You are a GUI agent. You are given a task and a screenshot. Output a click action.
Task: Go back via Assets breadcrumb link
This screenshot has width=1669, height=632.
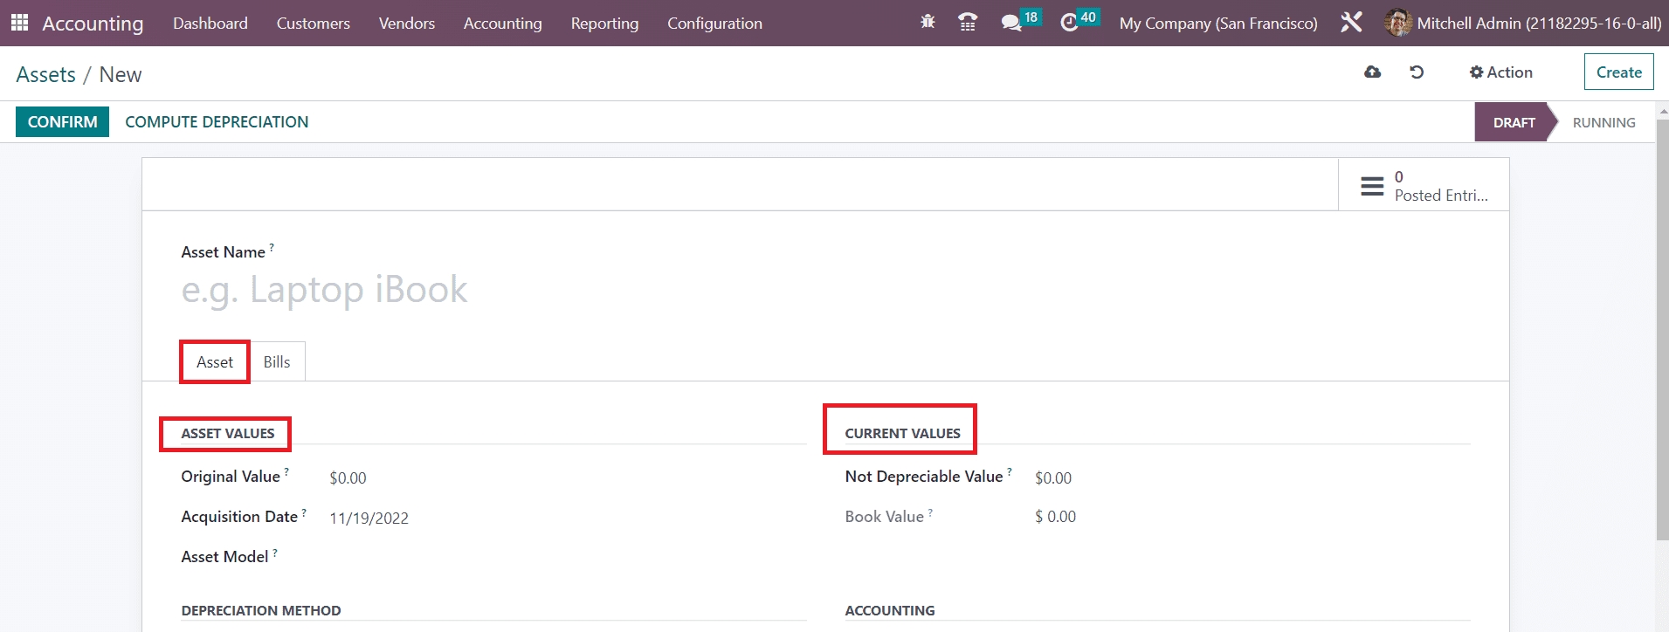coord(45,75)
